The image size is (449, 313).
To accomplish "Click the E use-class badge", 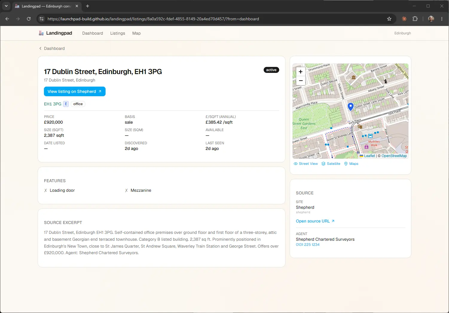I will point(66,104).
